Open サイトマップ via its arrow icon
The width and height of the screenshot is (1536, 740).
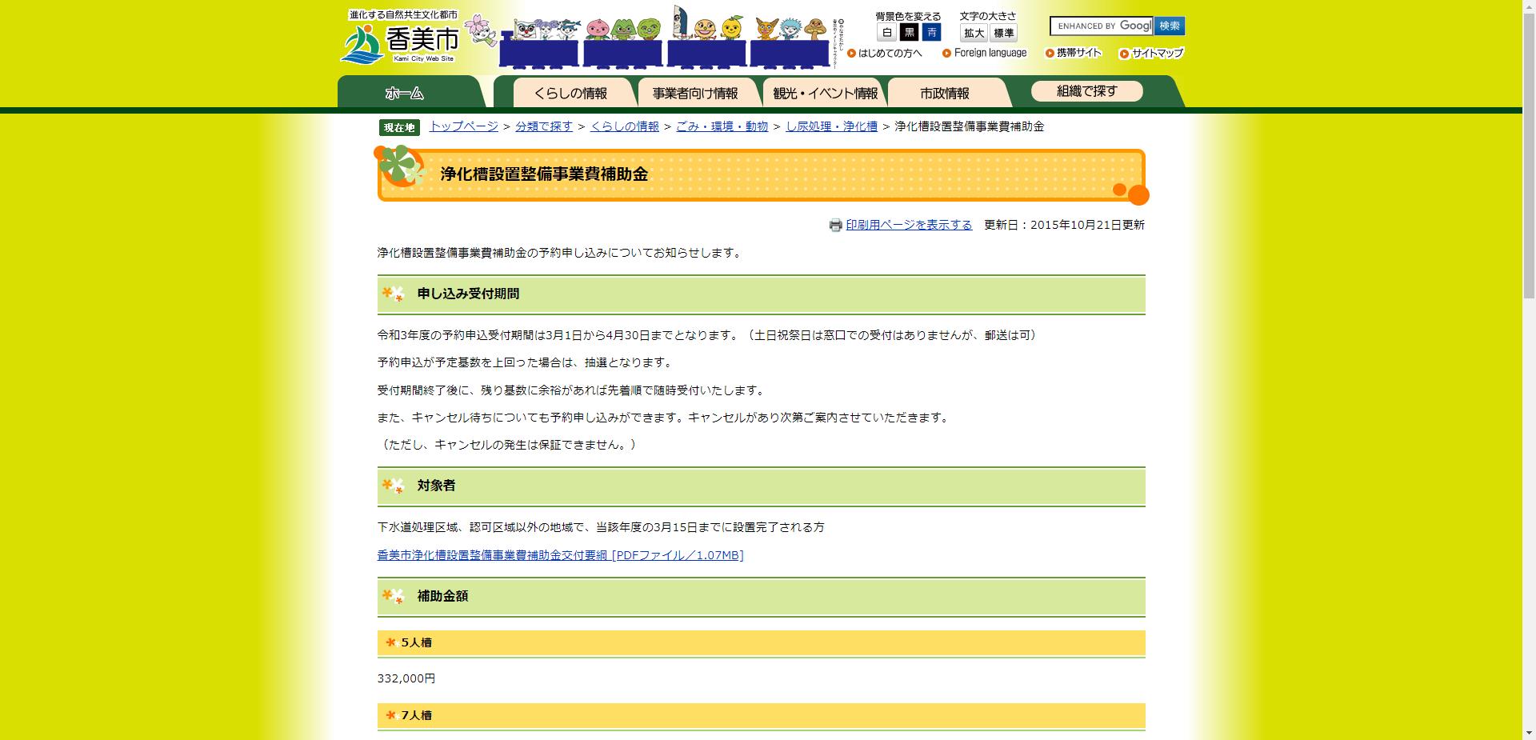coord(1123,53)
